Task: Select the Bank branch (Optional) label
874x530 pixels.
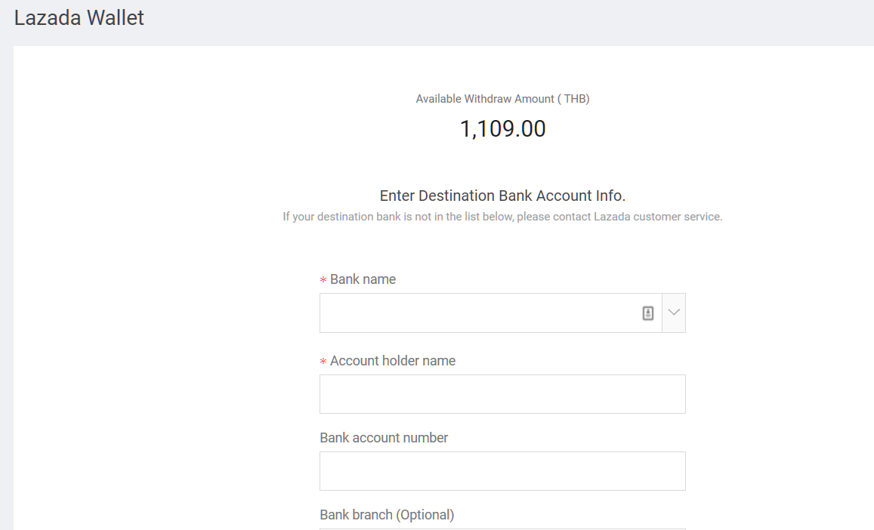Action: tap(387, 514)
